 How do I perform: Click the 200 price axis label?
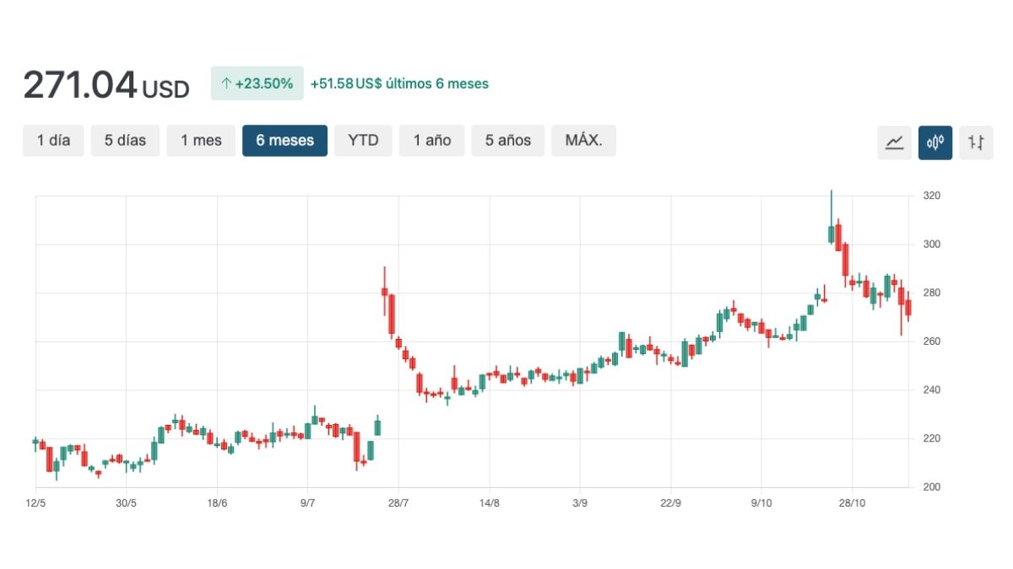coord(932,487)
